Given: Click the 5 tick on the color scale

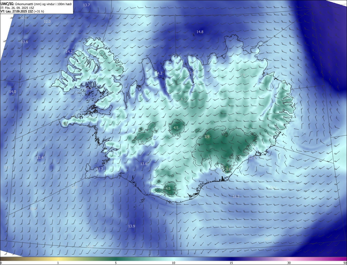Looking at the screenshot, I should 116,263.
